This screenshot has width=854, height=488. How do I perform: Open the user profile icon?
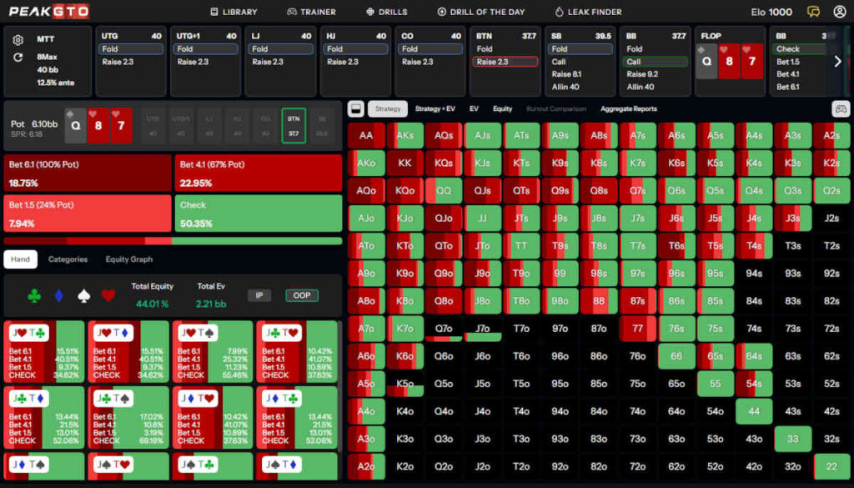point(839,12)
